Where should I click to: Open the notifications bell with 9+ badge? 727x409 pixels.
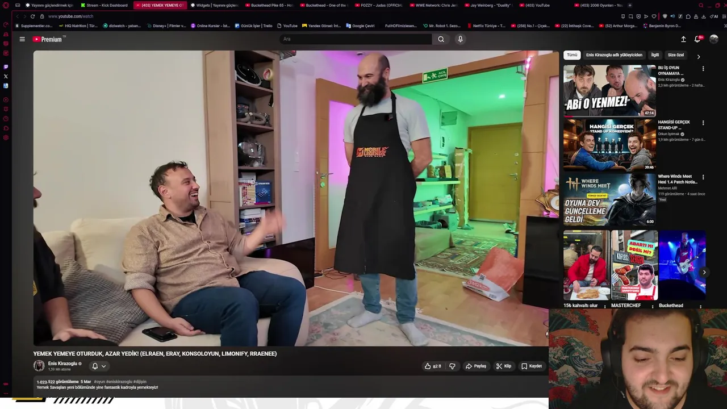click(x=697, y=39)
